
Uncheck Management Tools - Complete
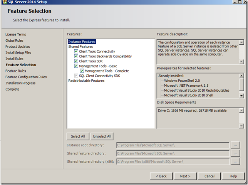coord(82,71)
